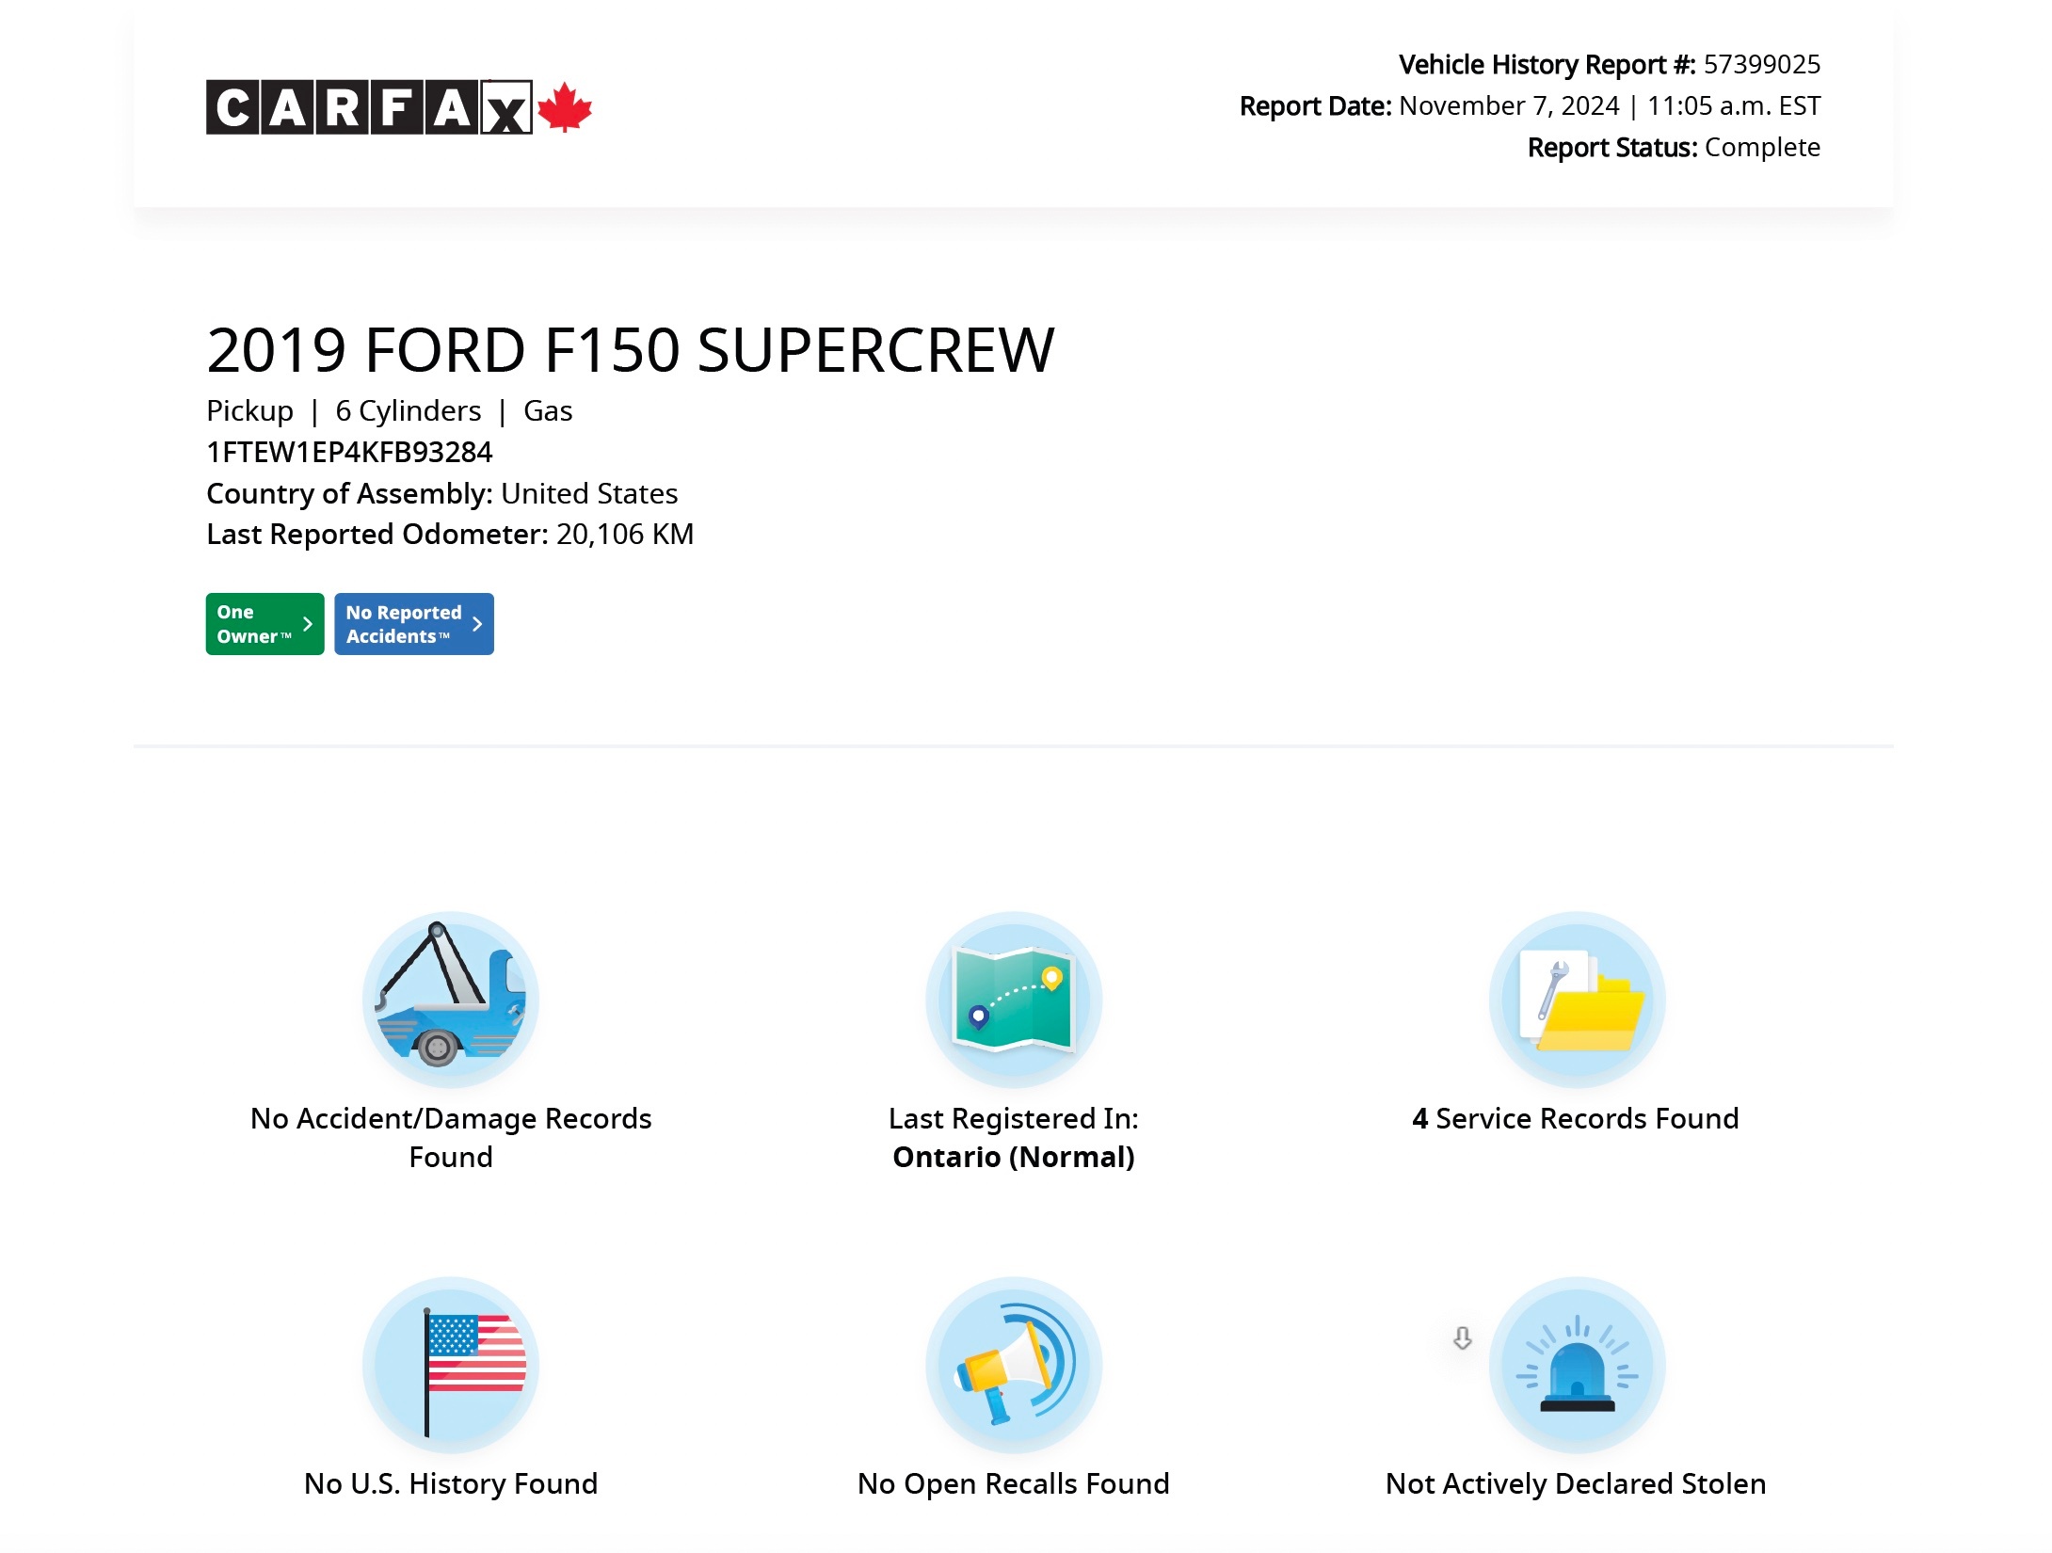
Task: Click the '2019 FORD F150 SUPERCREW' heading
Action: pyautogui.click(x=631, y=350)
